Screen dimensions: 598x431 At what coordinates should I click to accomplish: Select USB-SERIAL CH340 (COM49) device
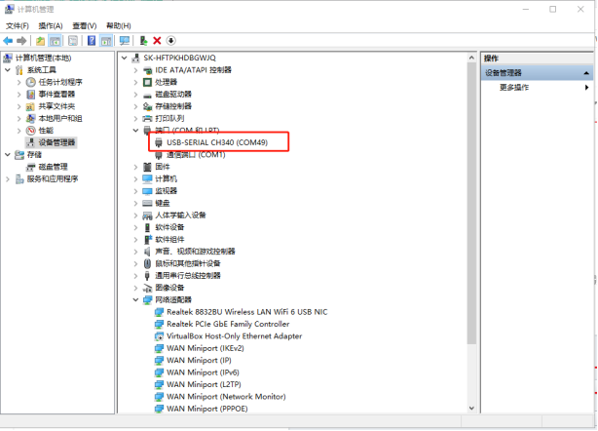[x=217, y=142]
